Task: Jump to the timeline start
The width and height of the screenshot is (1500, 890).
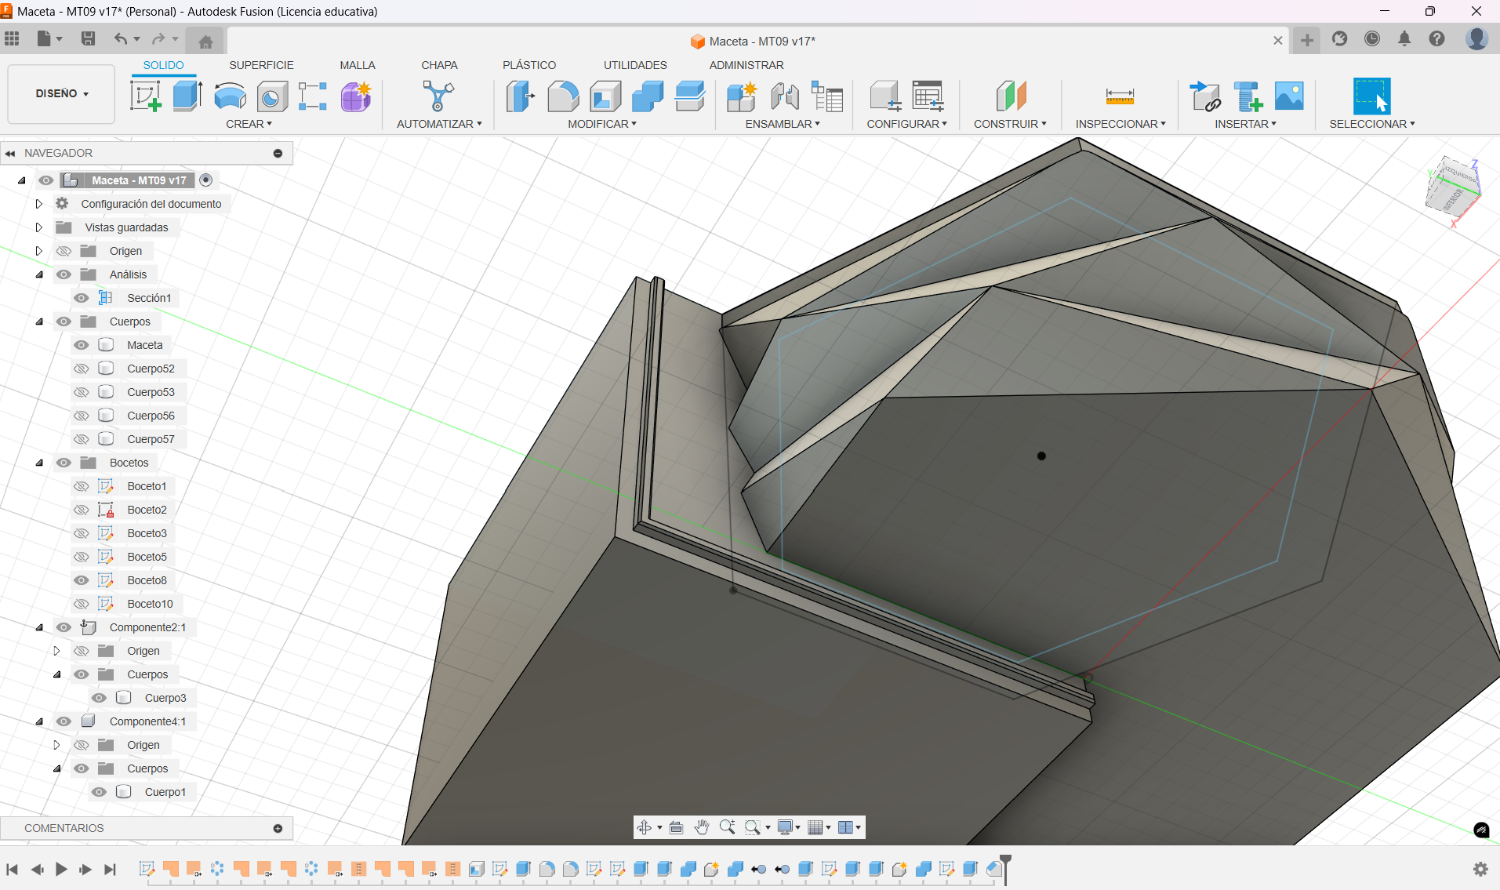Action: coord(12,869)
